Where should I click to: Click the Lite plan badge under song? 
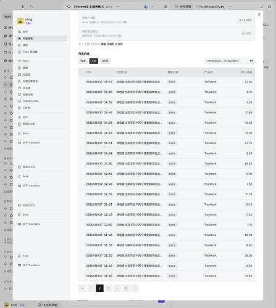28,23
